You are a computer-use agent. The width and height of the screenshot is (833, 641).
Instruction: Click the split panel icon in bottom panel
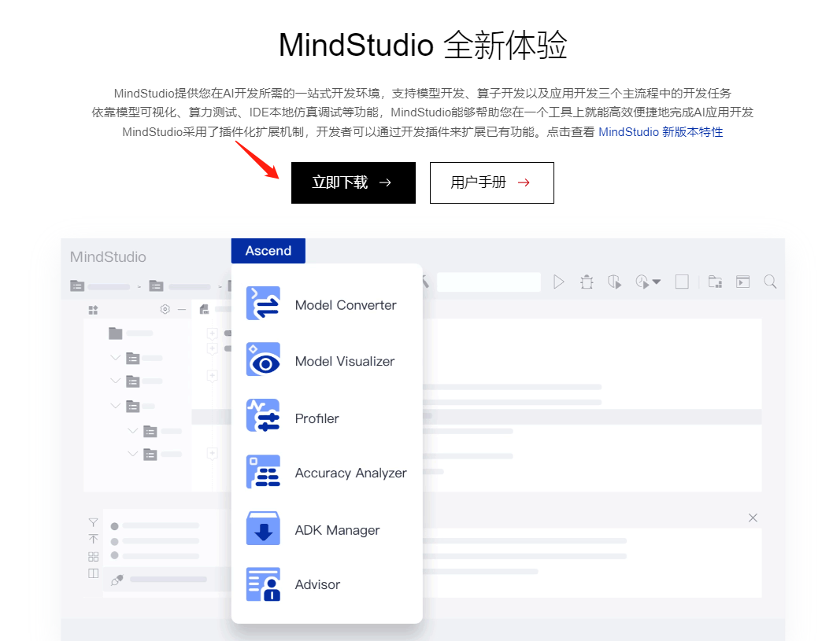coord(94,573)
